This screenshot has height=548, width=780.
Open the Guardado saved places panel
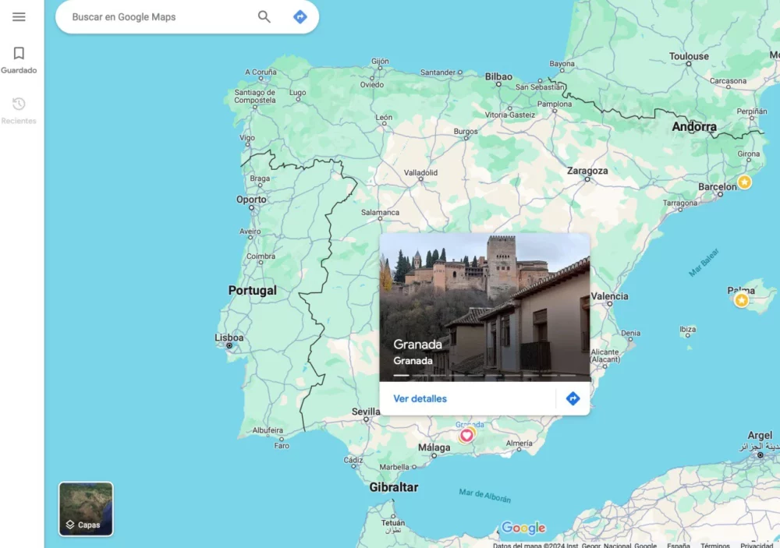point(19,60)
